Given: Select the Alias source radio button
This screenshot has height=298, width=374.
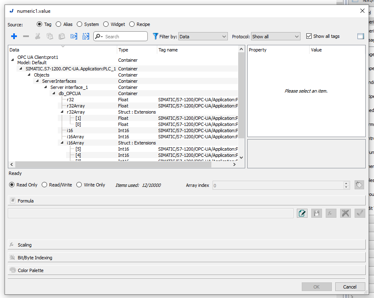Looking at the screenshot, I should tap(58, 24).
